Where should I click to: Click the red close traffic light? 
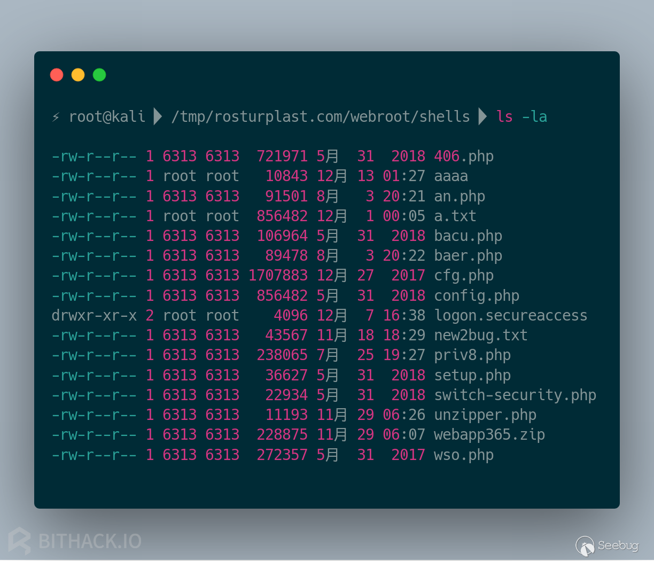click(57, 75)
